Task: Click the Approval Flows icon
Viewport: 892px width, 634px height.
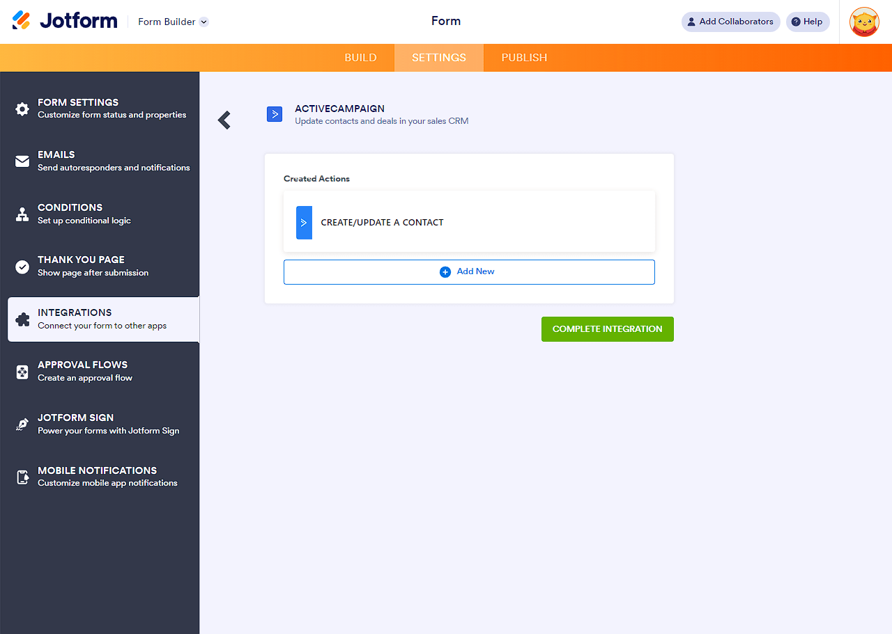Action: tap(22, 372)
